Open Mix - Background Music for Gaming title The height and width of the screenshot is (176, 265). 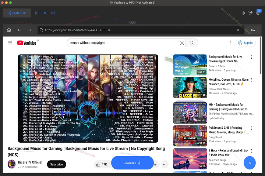[x=229, y=107]
